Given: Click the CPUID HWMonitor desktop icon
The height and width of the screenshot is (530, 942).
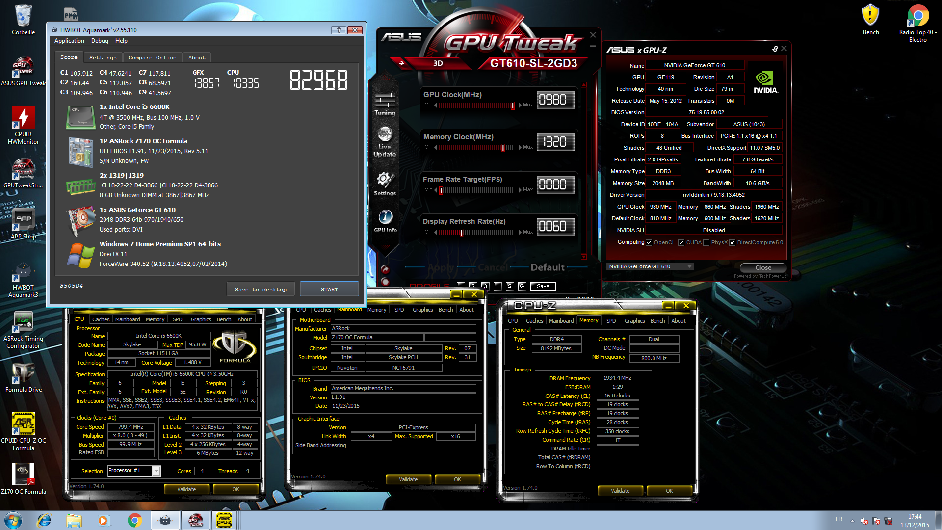Looking at the screenshot, I should coord(23,125).
